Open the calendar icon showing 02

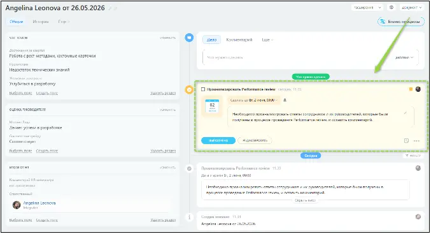point(212,106)
